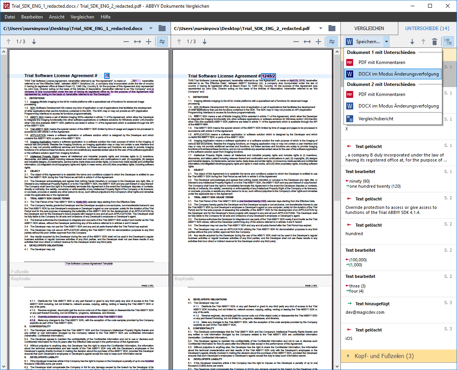Select 'Vergleichsbericht' from the save menu
This screenshot has height=370, width=457.
376,118
